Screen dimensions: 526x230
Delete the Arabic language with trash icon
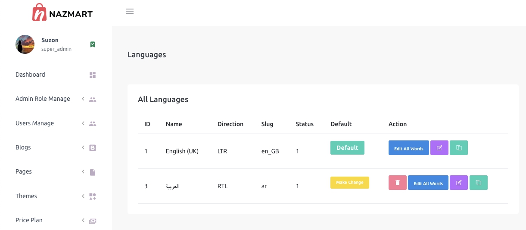click(x=397, y=183)
